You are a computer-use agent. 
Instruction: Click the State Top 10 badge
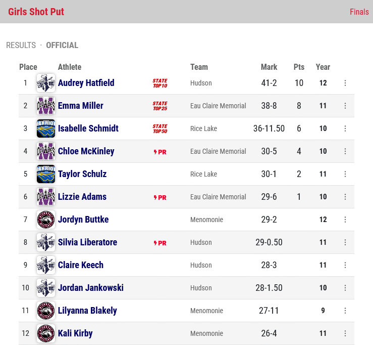pyautogui.click(x=160, y=83)
